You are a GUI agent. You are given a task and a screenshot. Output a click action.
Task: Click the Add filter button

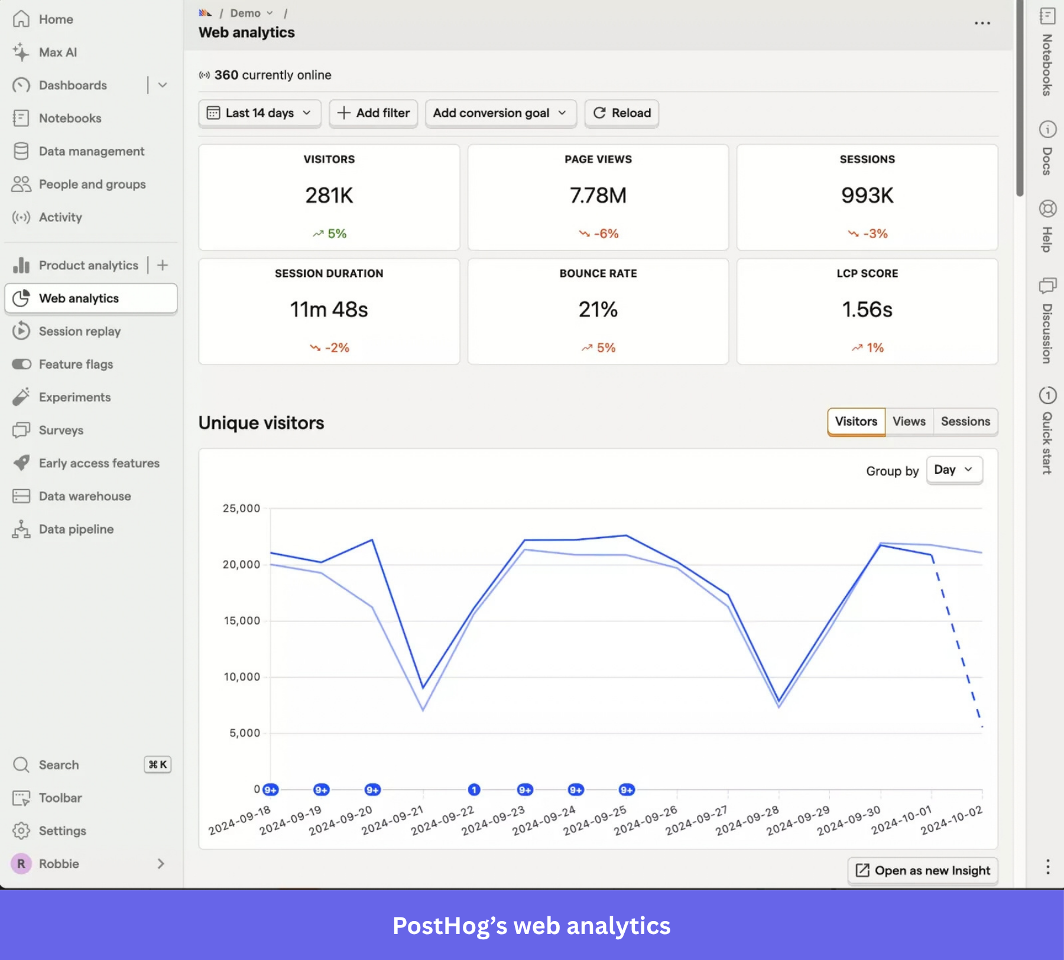pos(374,113)
